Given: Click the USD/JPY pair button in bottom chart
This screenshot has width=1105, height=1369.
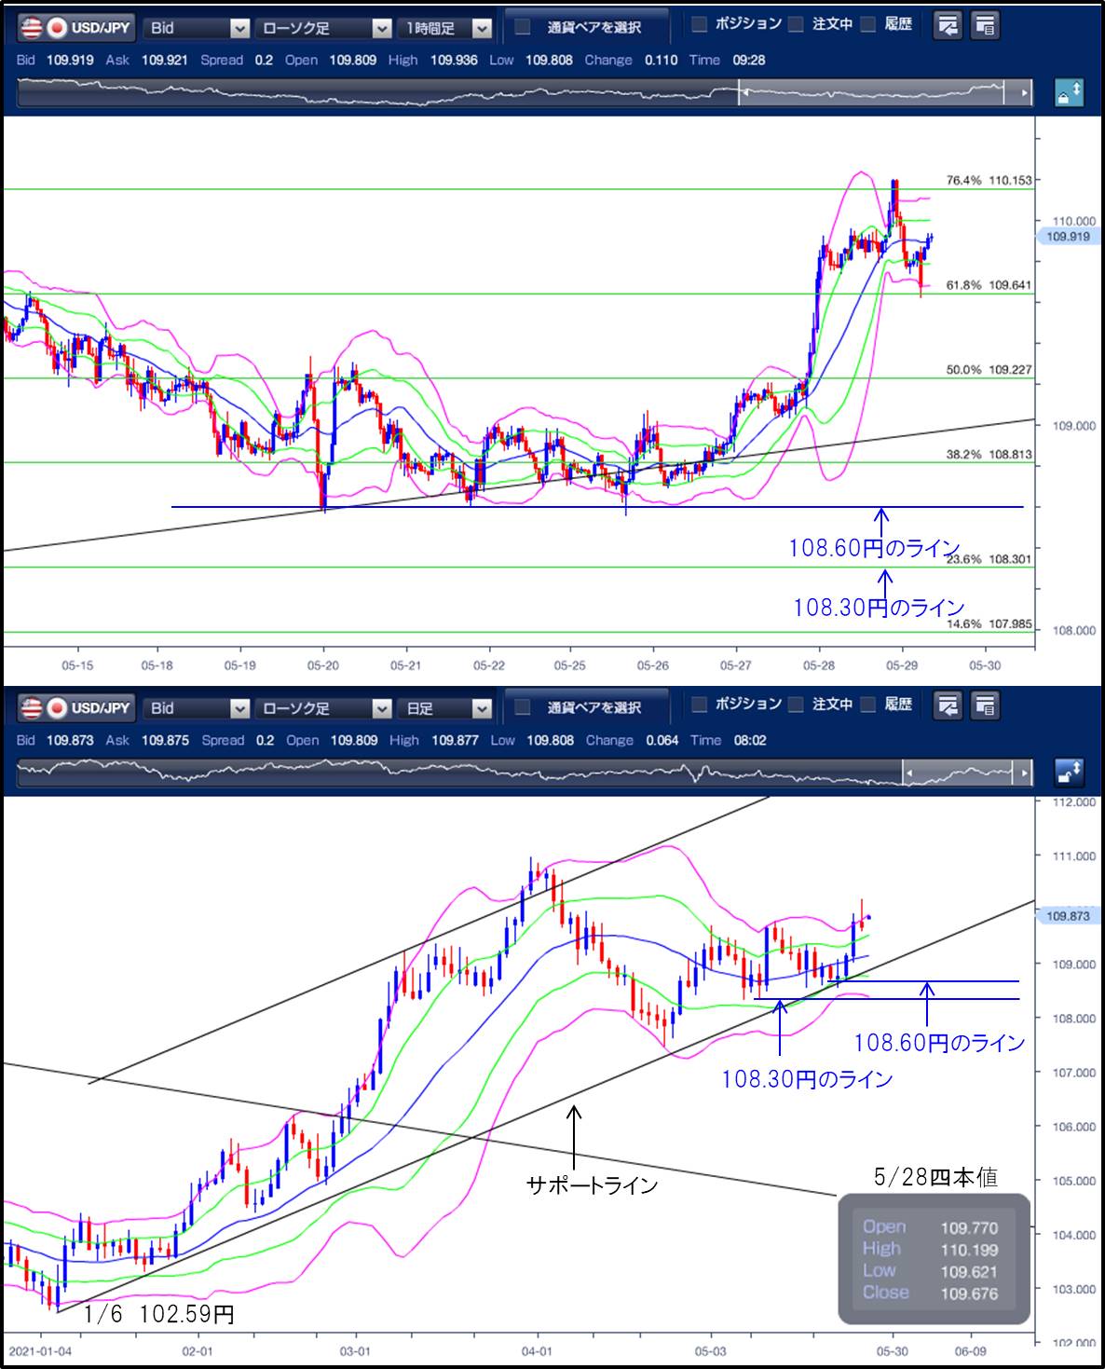Looking at the screenshot, I should click(x=76, y=708).
